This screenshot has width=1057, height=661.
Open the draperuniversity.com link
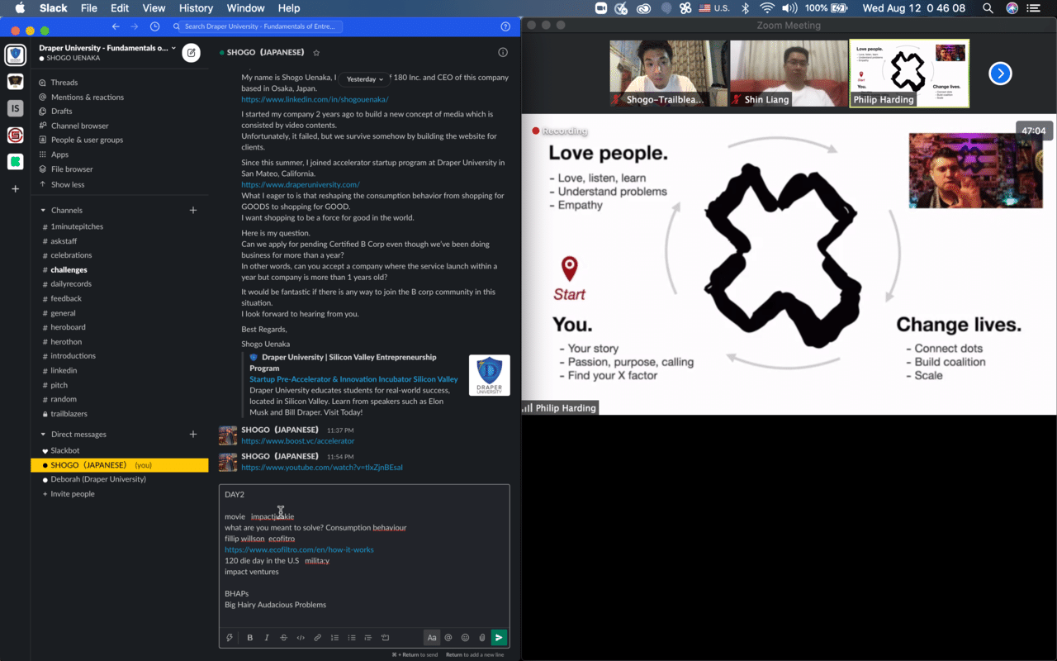[x=301, y=185]
